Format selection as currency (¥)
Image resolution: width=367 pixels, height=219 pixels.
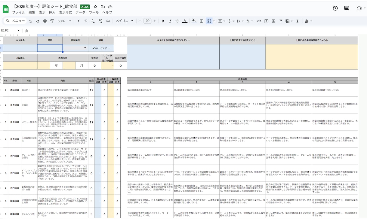coord(79,21)
